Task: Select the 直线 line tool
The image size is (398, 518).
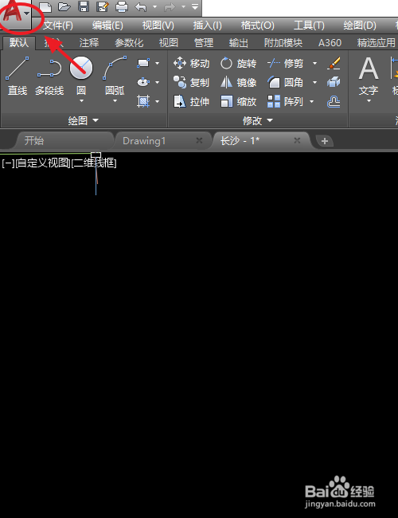Action: (18, 76)
